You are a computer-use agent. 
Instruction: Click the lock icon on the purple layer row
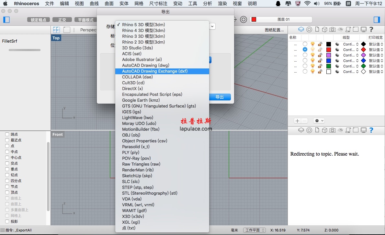click(x=320, y=55)
